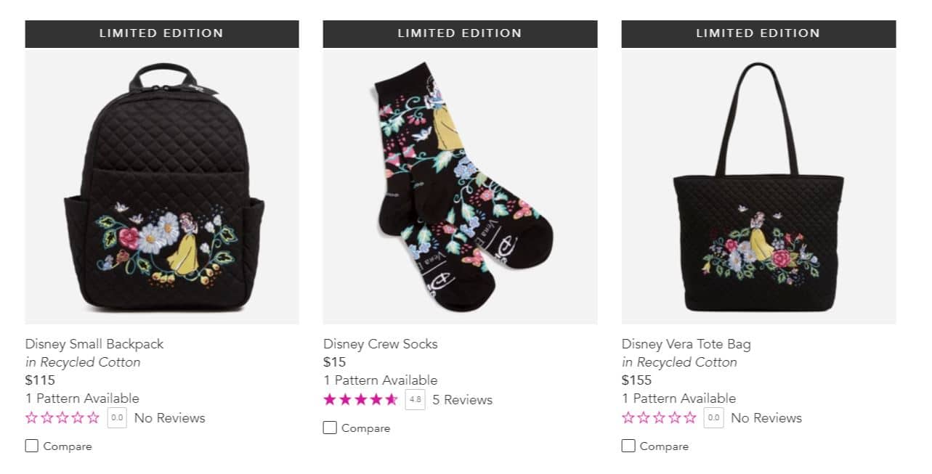This screenshot has height=474, width=932.
Task: Click No Reviews under Vera Tote Bag
Action: pos(766,418)
